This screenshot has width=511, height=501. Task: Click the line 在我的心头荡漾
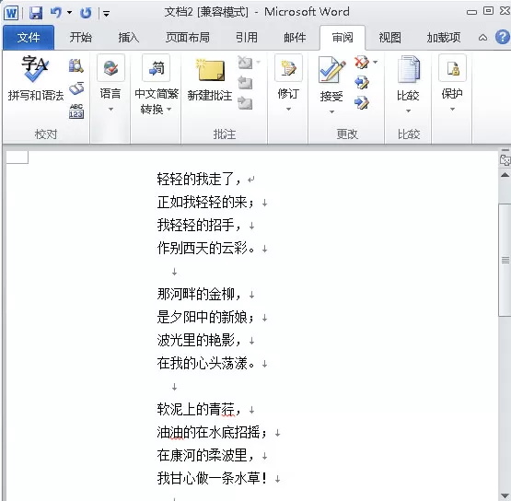coord(205,363)
